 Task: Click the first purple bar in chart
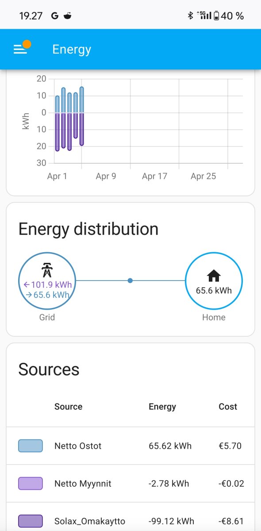[57, 132]
